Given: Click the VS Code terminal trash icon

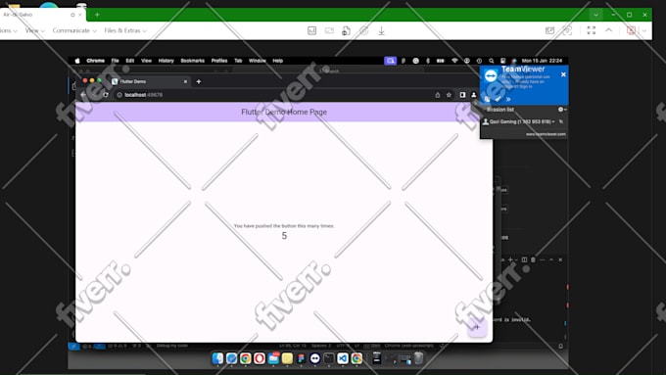Looking at the screenshot, I should (533, 259).
